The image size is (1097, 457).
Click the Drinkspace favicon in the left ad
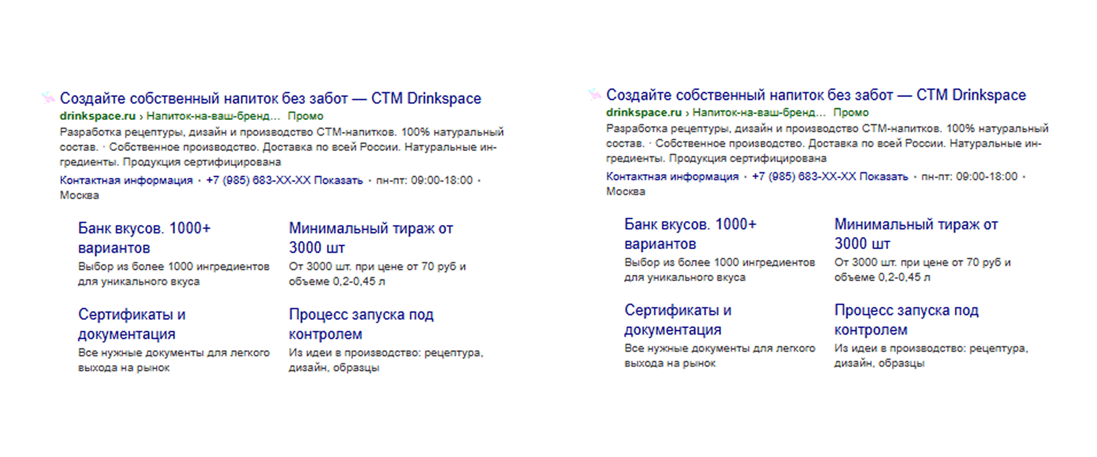tap(48, 98)
